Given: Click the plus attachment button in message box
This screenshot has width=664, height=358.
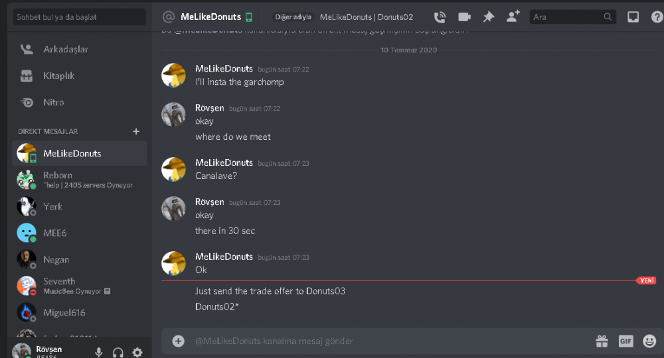Looking at the screenshot, I should (x=178, y=341).
